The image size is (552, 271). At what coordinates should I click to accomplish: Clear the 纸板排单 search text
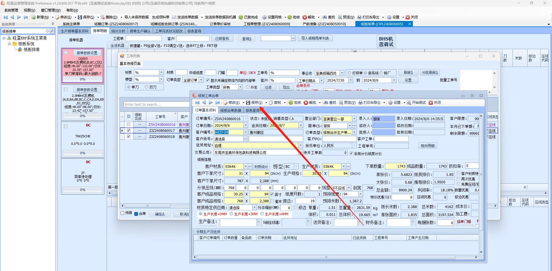pos(47,31)
